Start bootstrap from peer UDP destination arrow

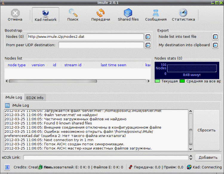tap(148, 45)
